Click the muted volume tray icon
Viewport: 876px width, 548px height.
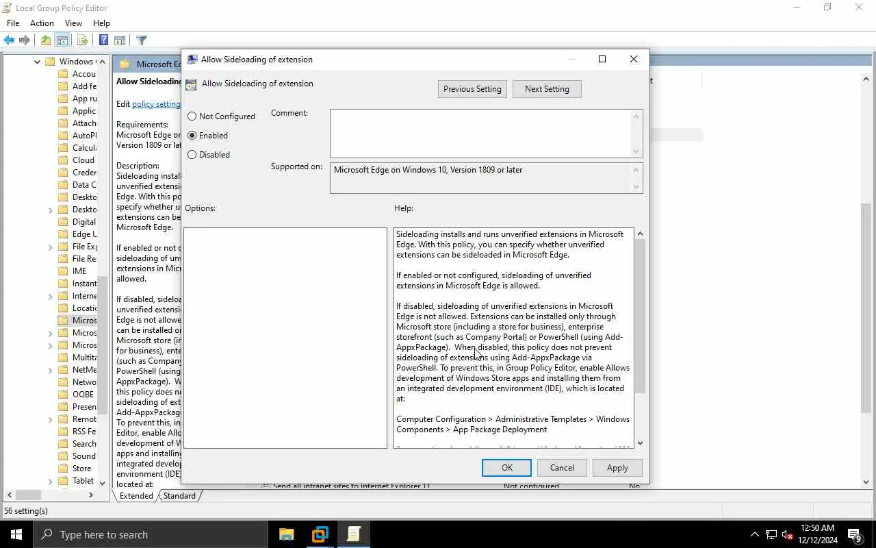coord(787,534)
